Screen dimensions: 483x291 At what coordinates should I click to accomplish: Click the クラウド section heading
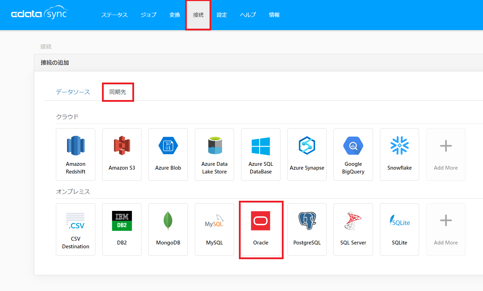coord(67,116)
